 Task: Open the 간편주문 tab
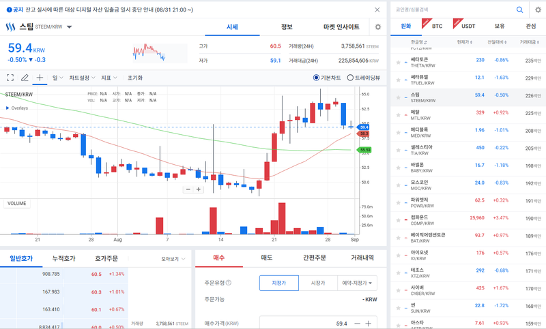[x=315, y=257]
